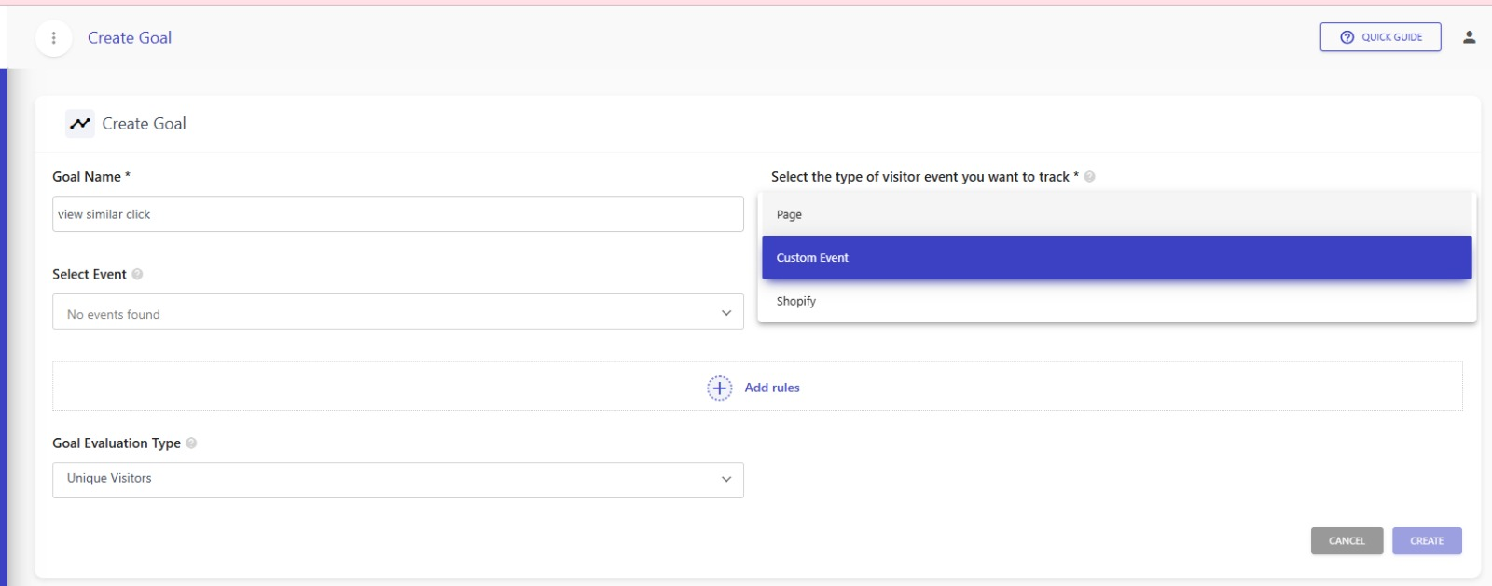Click the Create Goal header title link
Viewport: 1492px width, 586px height.
pos(130,38)
